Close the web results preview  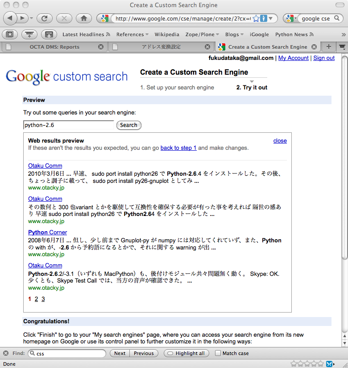point(280,140)
